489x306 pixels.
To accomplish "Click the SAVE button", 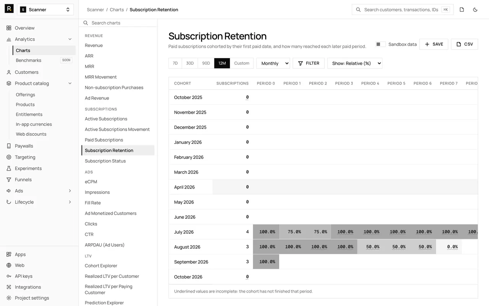I will tap(434, 44).
